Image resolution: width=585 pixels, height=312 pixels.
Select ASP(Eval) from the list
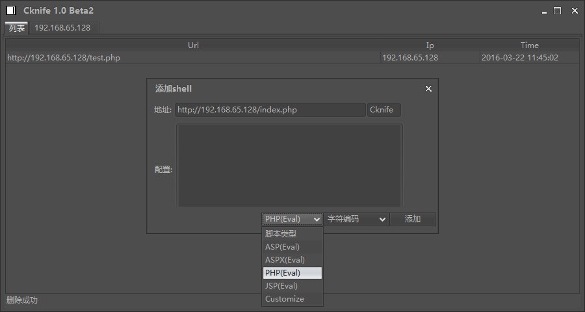point(292,247)
